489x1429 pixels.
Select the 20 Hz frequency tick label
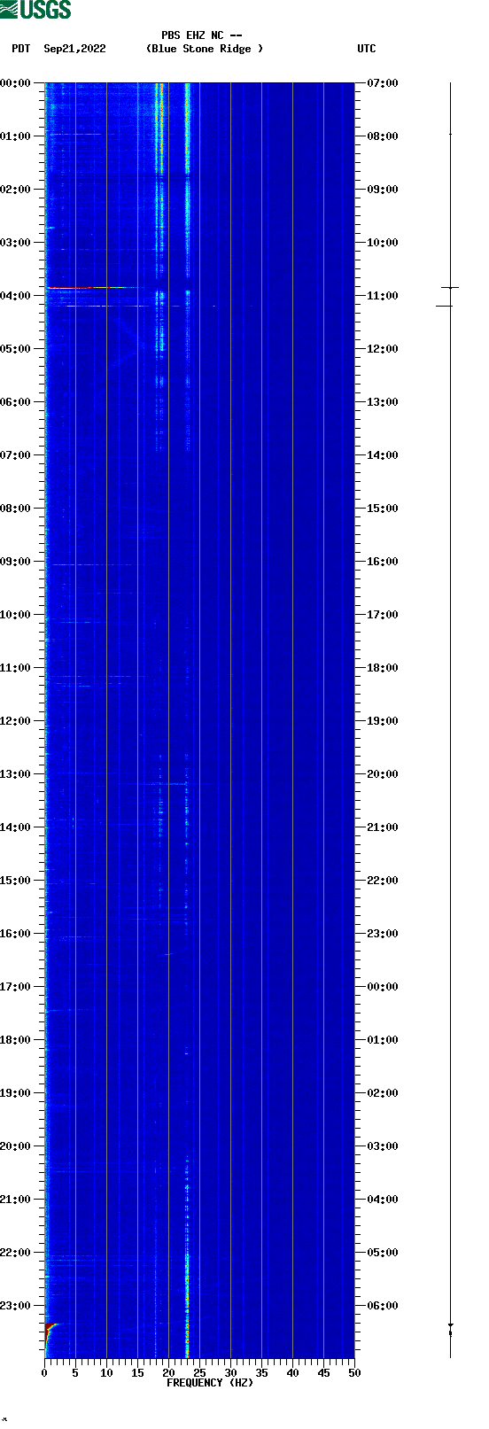click(x=168, y=1373)
